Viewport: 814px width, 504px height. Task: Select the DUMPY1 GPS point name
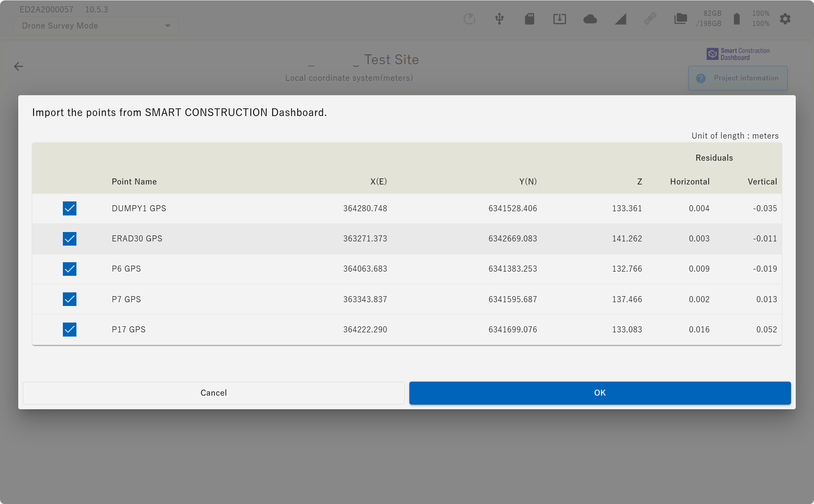(x=139, y=208)
